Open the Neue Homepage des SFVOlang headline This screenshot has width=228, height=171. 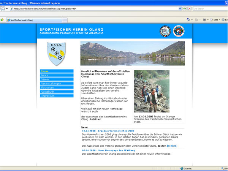[108, 150]
